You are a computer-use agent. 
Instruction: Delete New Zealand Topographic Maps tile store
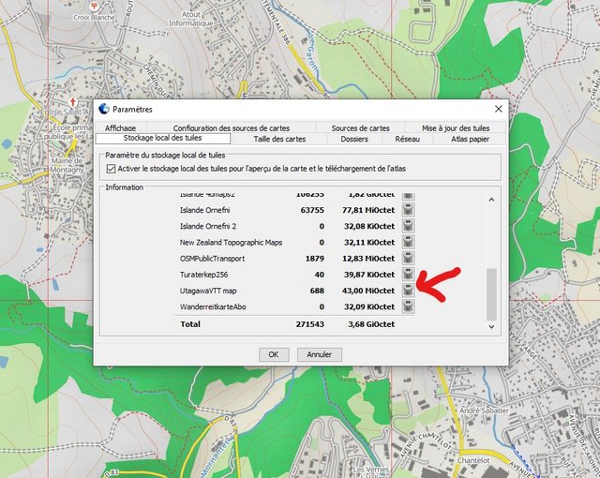(x=409, y=242)
